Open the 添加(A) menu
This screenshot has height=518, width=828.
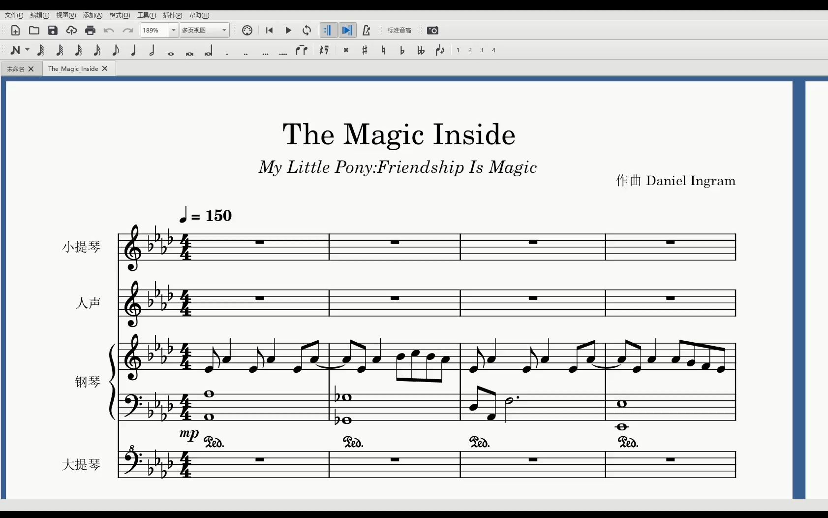pos(93,15)
